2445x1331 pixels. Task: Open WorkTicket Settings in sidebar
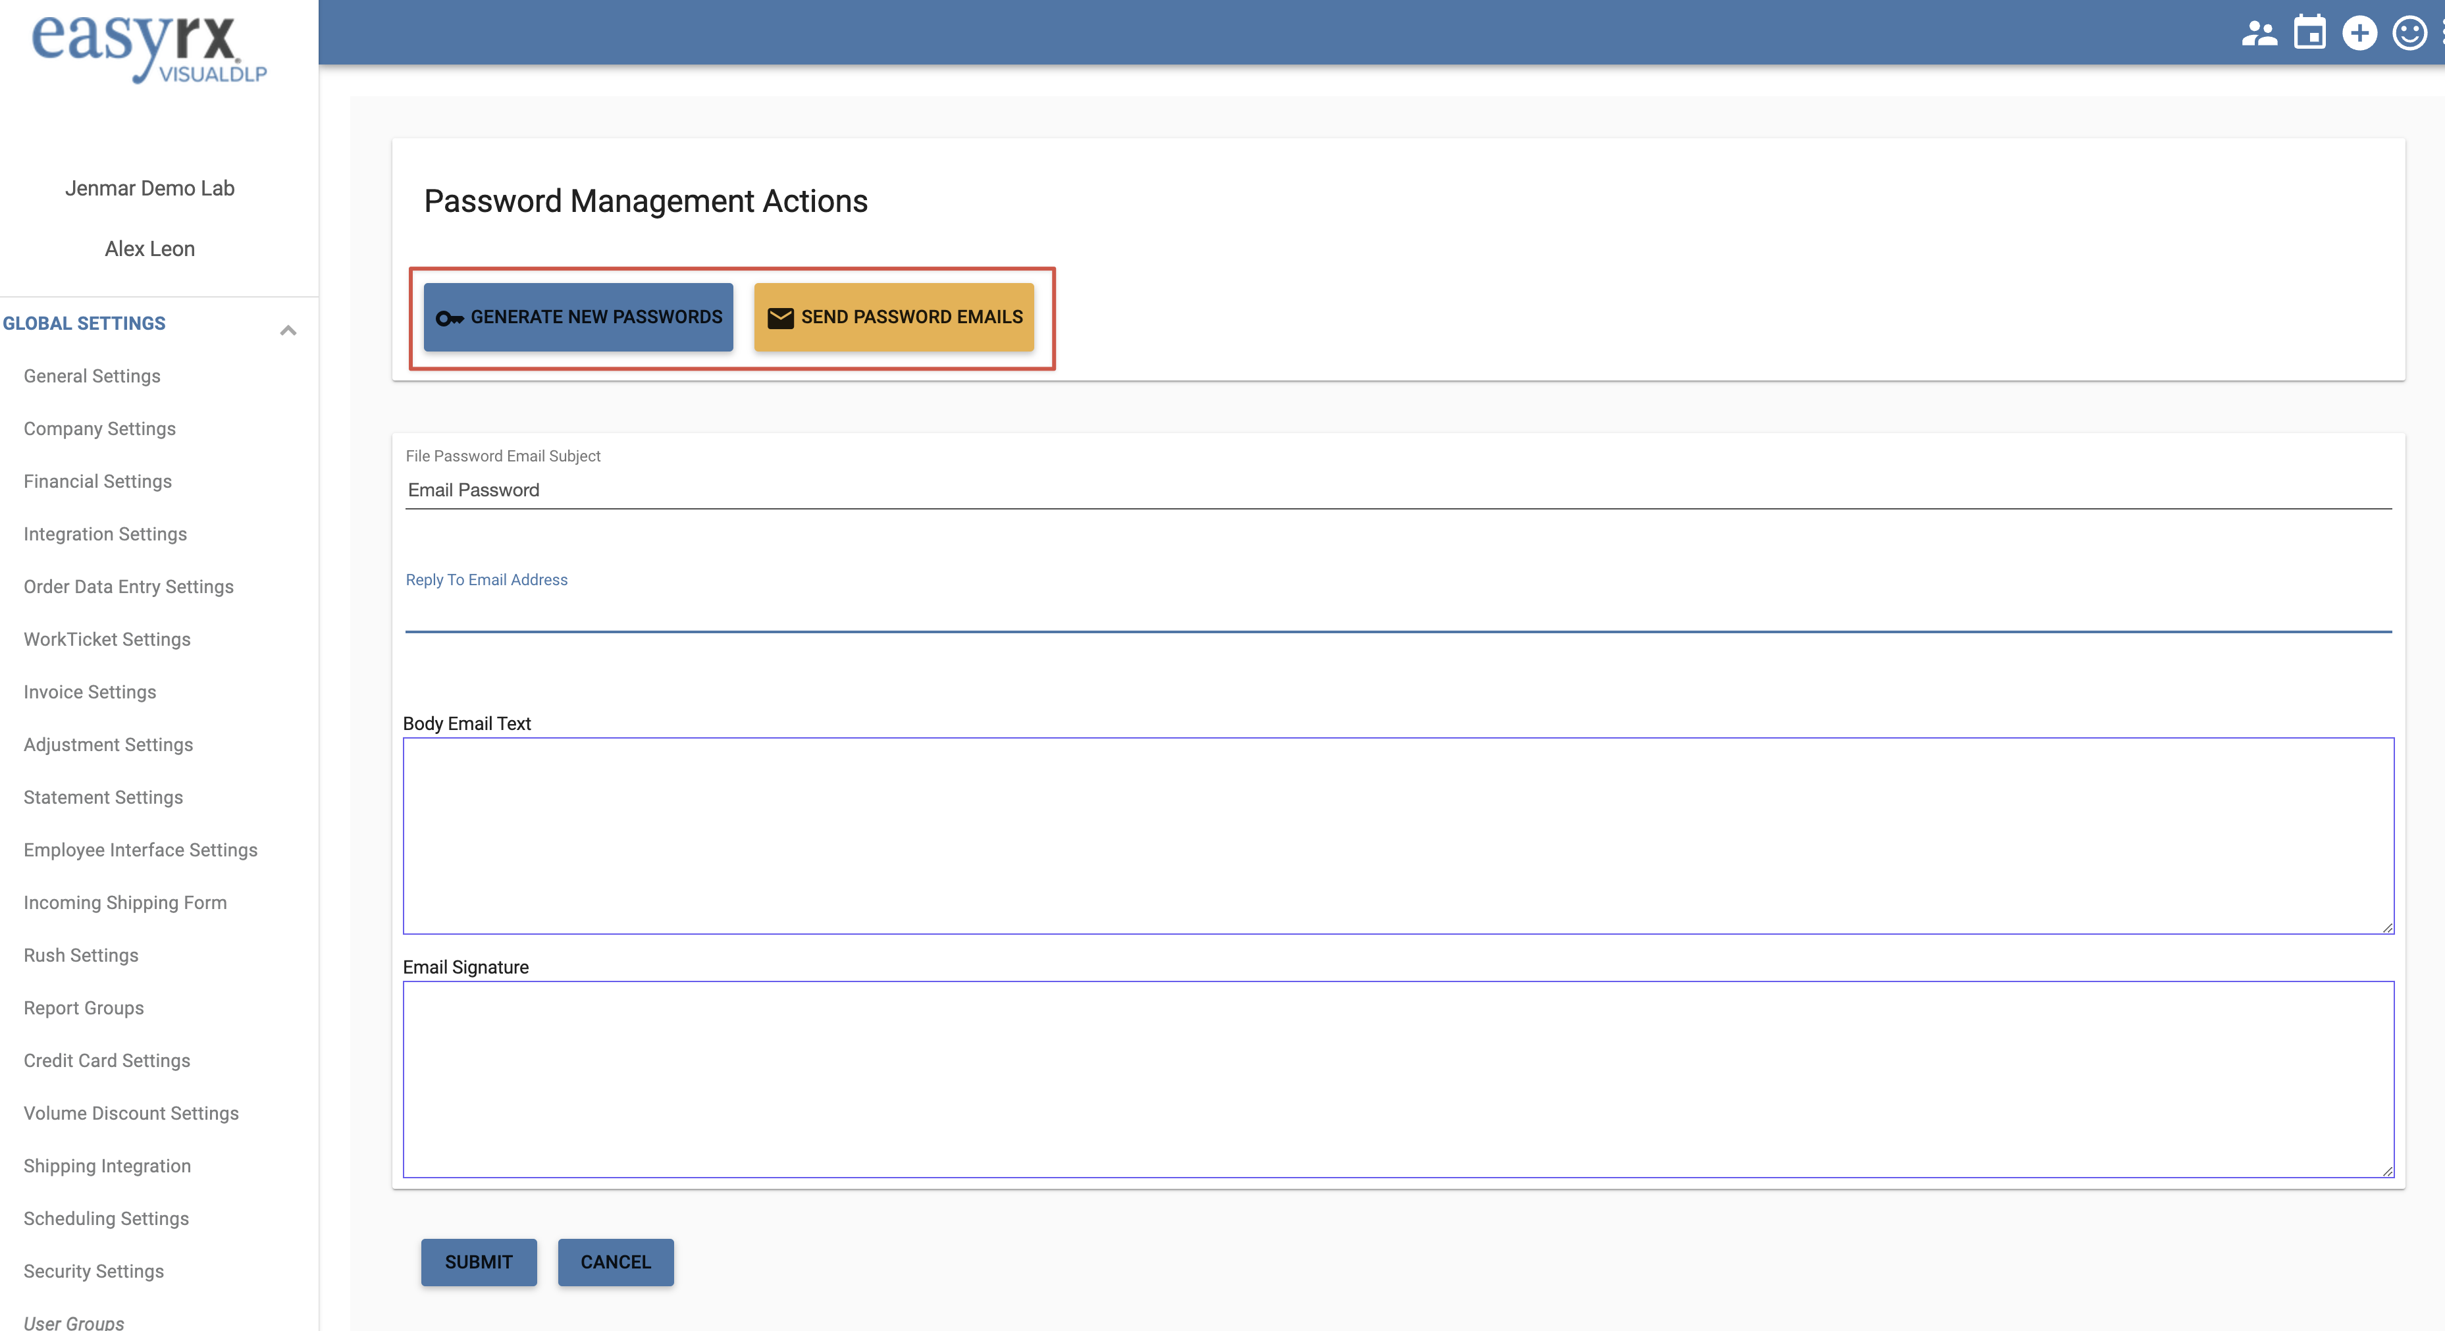pos(107,639)
